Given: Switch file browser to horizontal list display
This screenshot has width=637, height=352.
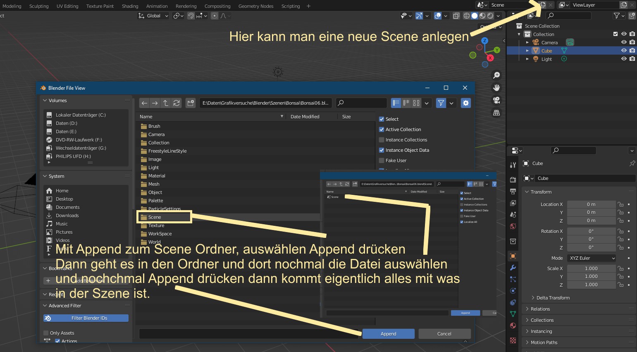Looking at the screenshot, I should [x=406, y=103].
